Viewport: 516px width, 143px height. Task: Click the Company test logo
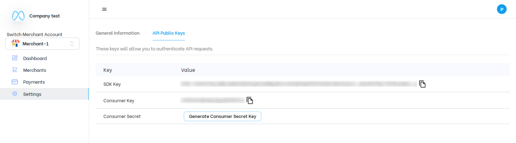click(x=18, y=16)
